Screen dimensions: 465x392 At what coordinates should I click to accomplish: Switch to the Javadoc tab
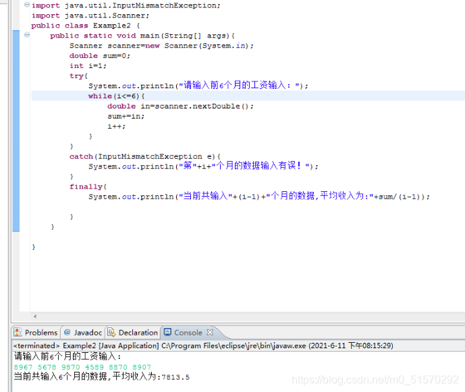[x=83, y=333]
